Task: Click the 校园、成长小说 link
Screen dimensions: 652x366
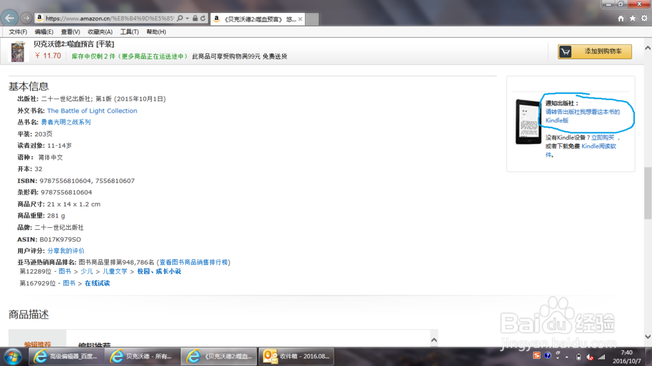Action: tap(159, 272)
